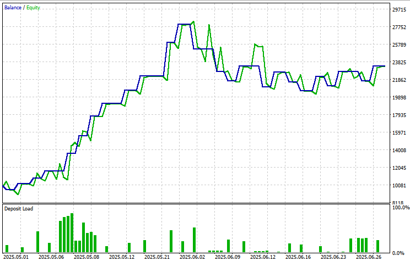This screenshot has height=261, width=410.
Task: Click the 2025.06.12 date label
Action: (263, 257)
